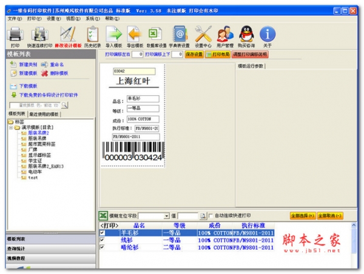This screenshot has width=364, height=274.
Task: Switch to 最近使用的模板 tab
Action: point(44,114)
